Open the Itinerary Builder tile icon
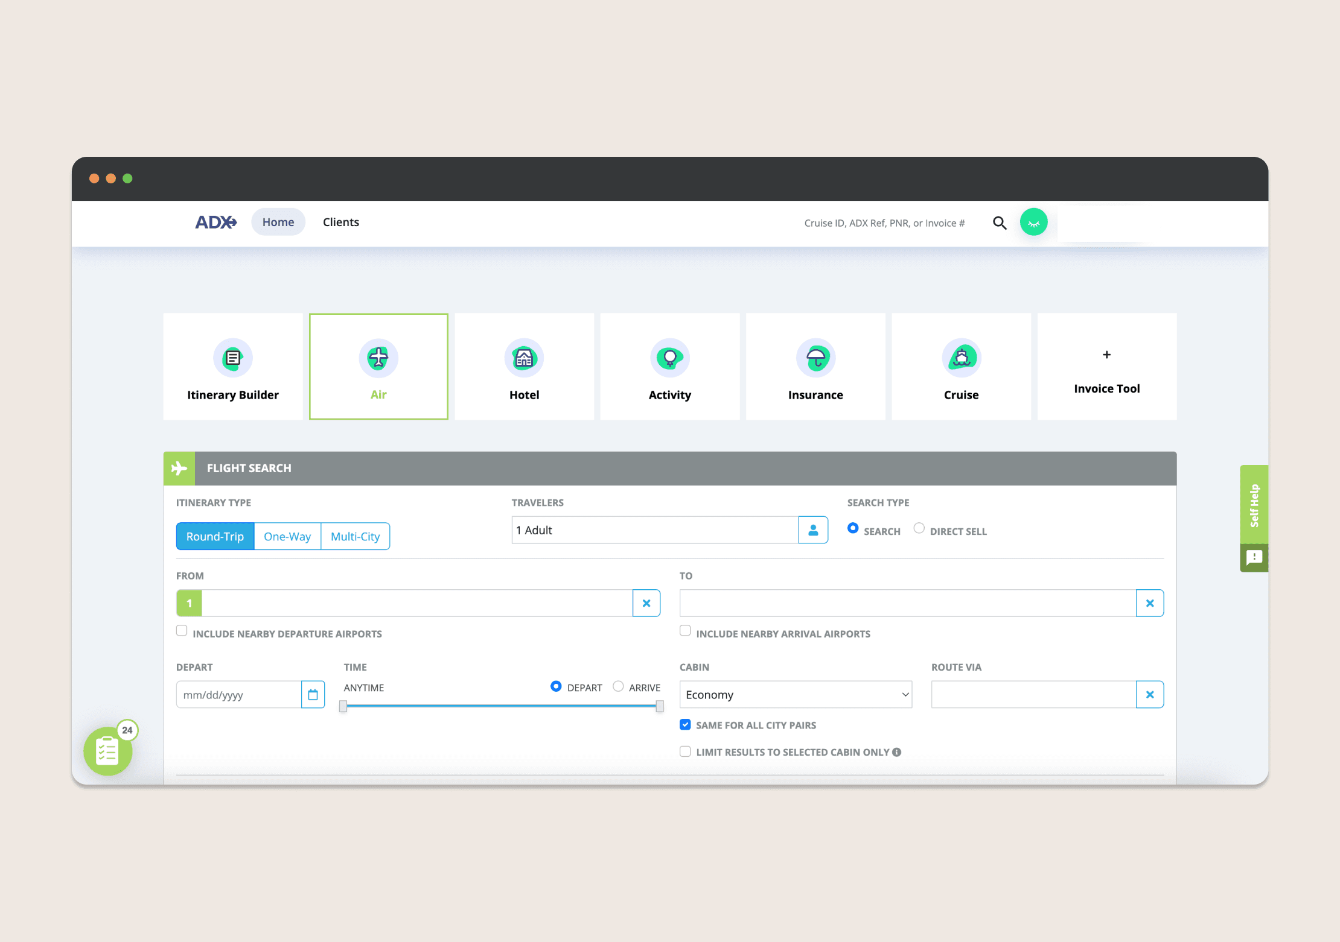This screenshot has width=1340, height=942. click(x=232, y=358)
